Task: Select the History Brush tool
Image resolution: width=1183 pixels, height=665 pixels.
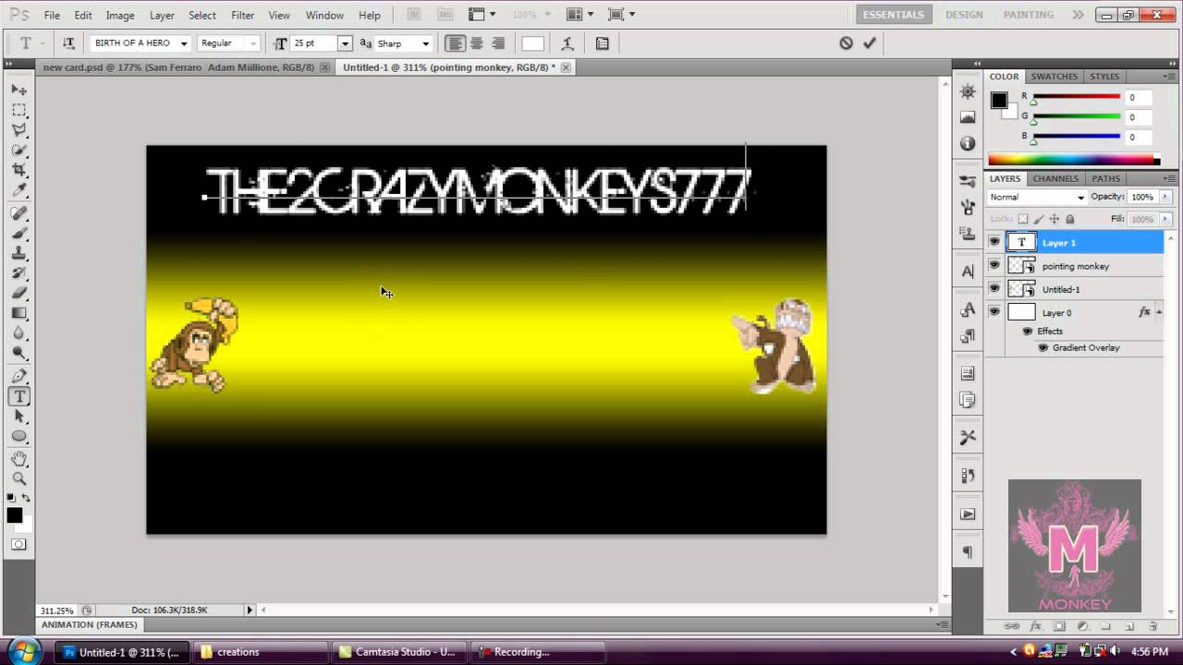Action: pos(18,273)
